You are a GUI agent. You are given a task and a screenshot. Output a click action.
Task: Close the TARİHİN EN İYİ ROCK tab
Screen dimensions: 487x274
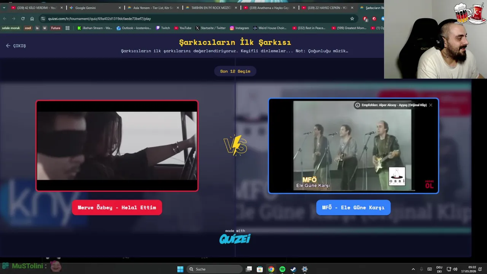[236, 8]
